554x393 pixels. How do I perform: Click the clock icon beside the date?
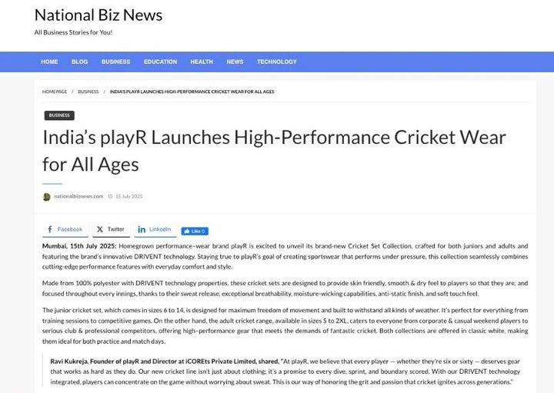pyautogui.click(x=110, y=196)
